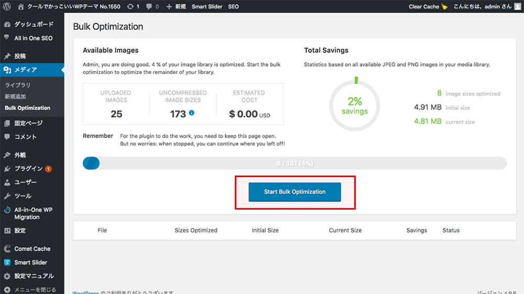Click the dashboard gauge icon in sidebar
524x294 pixels.
coord(7,25)
